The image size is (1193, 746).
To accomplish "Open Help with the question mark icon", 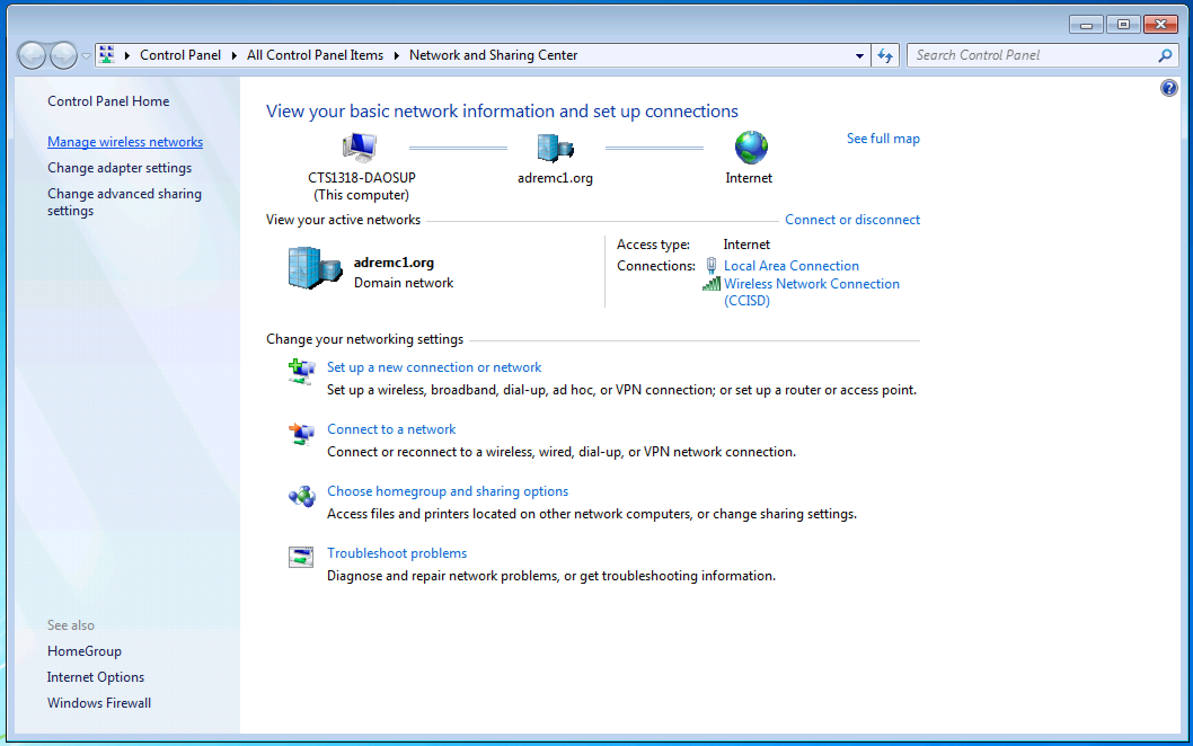I will pyautogui.click(x=1169, y=88).
